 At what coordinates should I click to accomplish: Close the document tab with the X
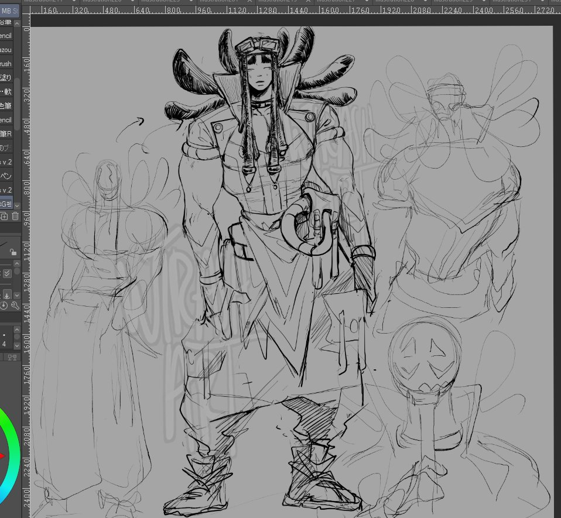[249, 2]
